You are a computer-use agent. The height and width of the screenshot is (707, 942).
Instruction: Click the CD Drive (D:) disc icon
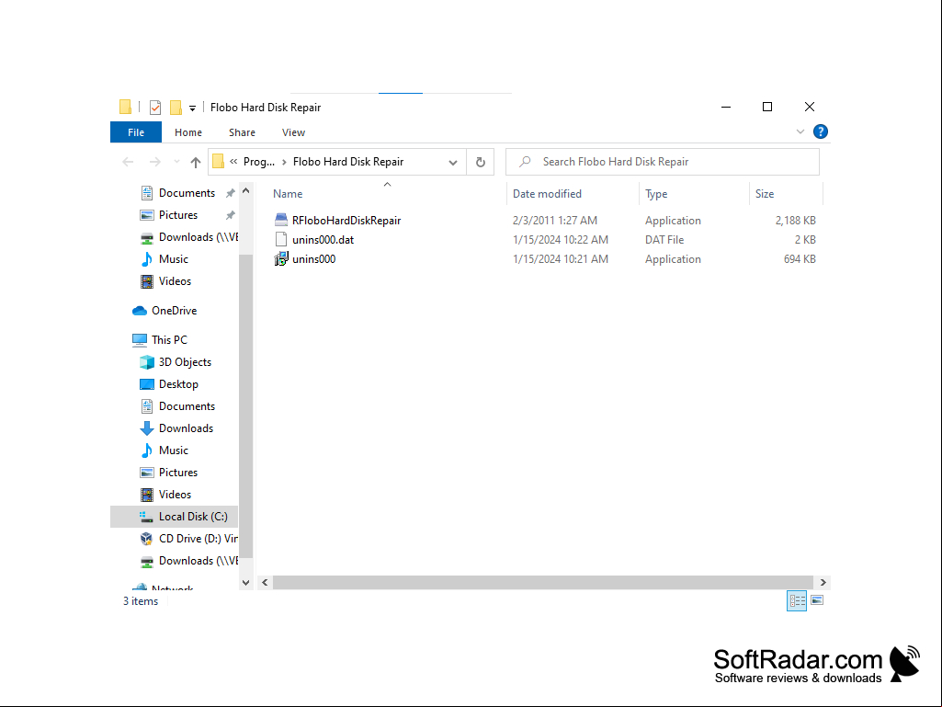pyautogui.click(x=147, y=539)
